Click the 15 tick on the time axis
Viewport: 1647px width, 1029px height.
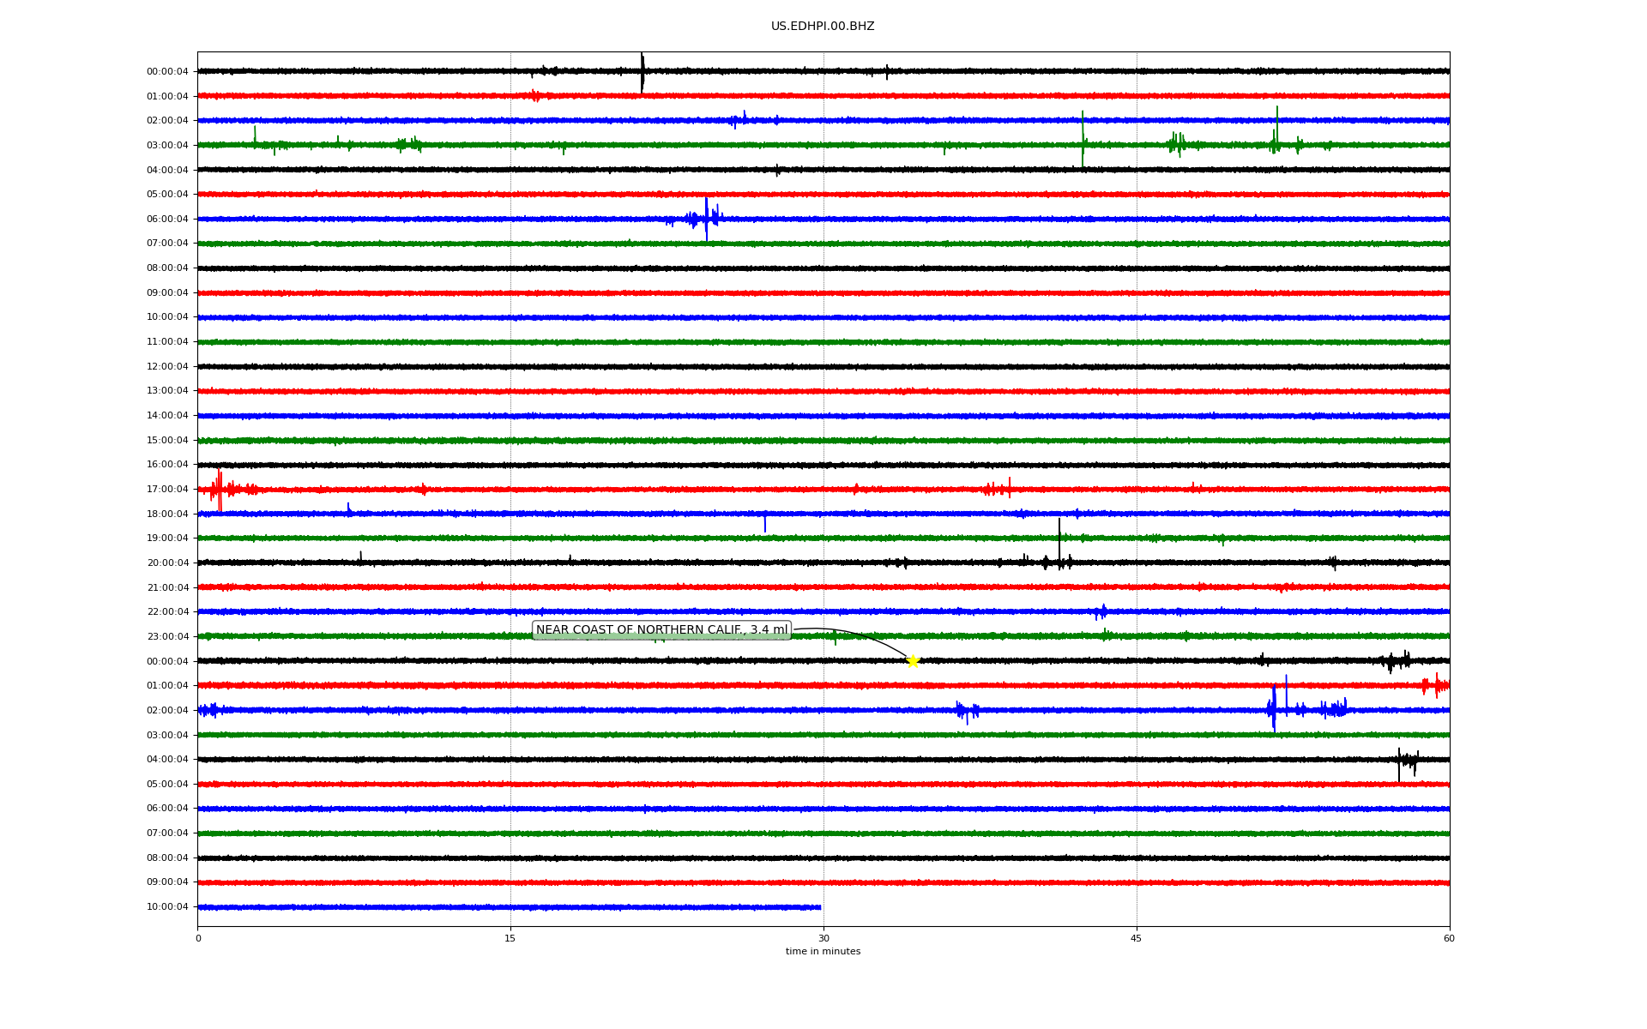point(510,938)
